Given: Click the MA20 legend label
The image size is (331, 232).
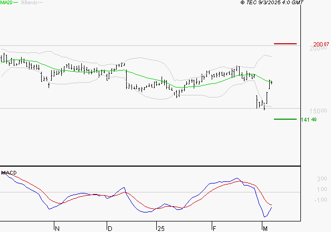Looking at the screenshot, I should click(x=7, y=3).
